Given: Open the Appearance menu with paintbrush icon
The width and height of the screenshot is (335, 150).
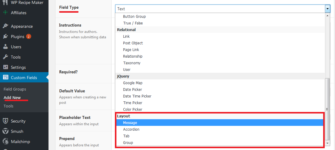Looking at the screenshot, I should pyautogui.click(x=5, y=26).
